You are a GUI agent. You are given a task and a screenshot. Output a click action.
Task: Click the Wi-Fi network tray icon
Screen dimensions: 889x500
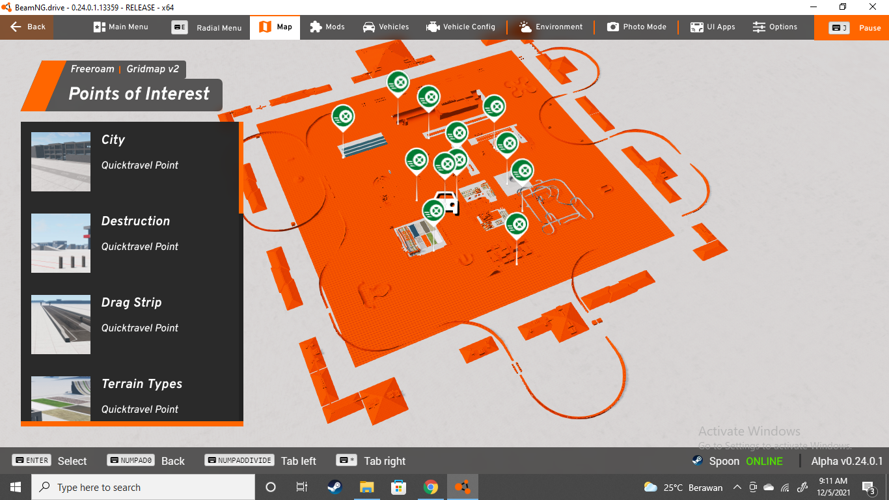click(785, 487)
